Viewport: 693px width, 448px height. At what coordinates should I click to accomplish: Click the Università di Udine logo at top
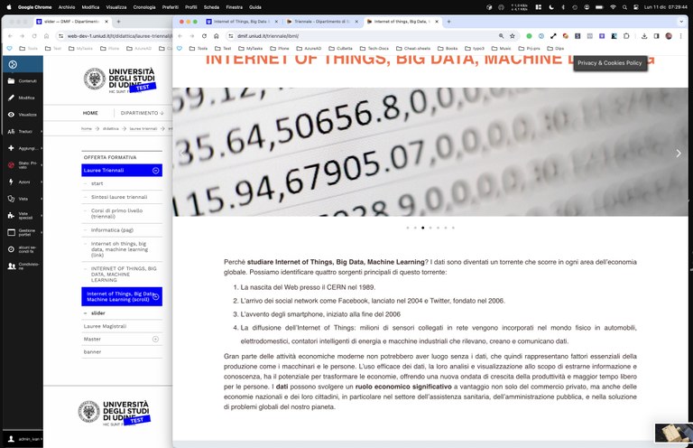coord(119,80)
